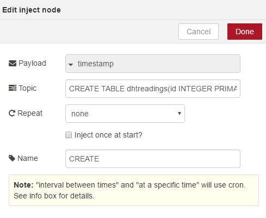266x218 pixels.
Task: Click the Name label text
Action: [x=28, y=158]
